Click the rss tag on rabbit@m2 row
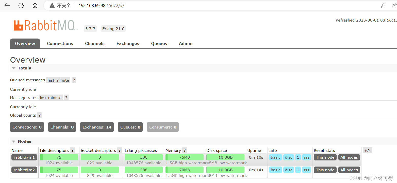397x183 pixels. [x=306, y=170]
